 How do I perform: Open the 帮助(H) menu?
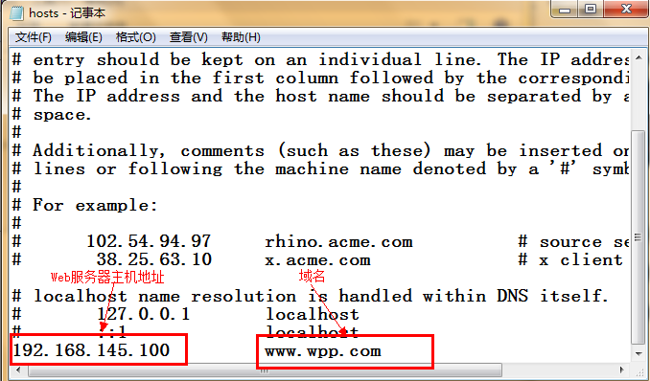tap(241, 37)
